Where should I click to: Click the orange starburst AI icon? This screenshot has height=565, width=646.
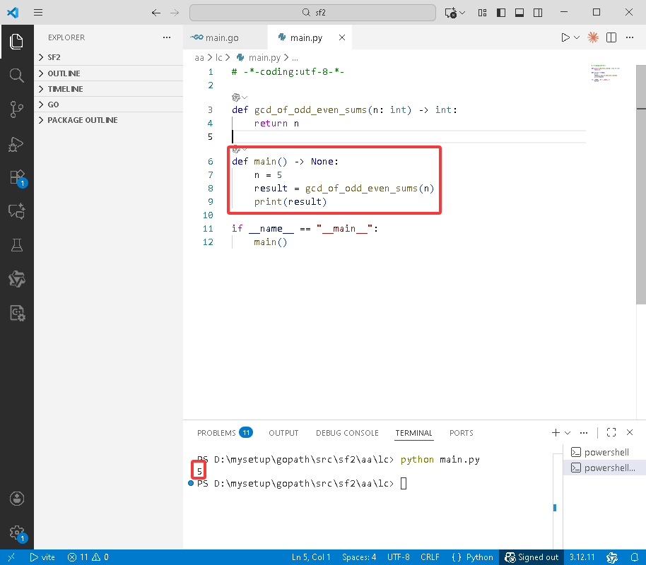click(593, 37)
